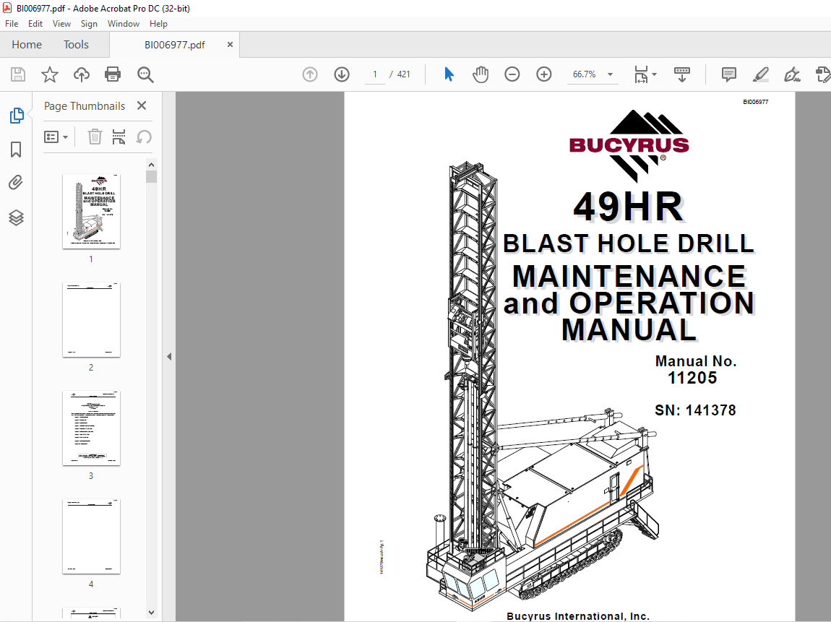Zoom in with plus icon

coord(543,74)
